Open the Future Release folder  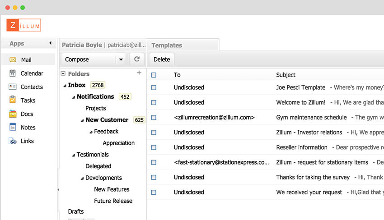click(x=113, y=201)
